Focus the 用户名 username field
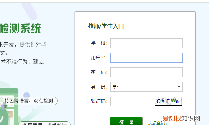 click(x=146, y=58)
